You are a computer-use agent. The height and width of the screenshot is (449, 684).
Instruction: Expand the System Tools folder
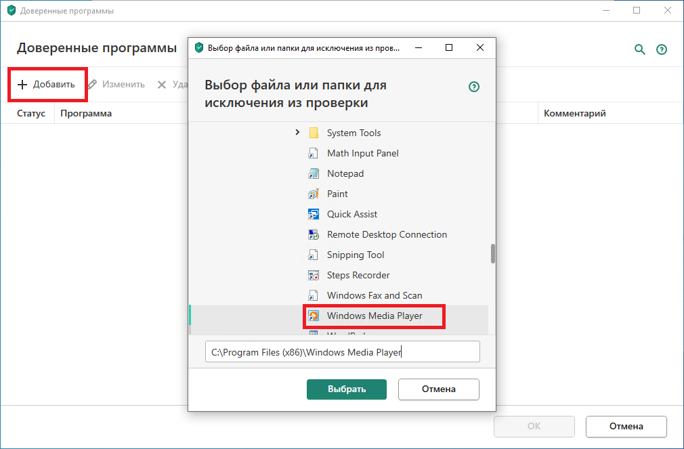pos(297,133)
